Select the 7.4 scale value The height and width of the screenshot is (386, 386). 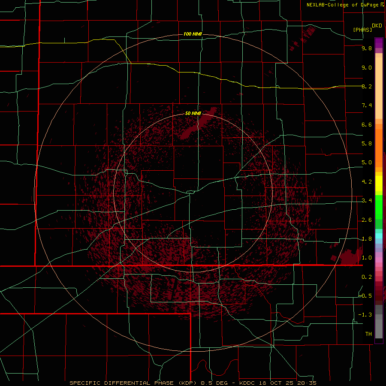tap(367, 106)
